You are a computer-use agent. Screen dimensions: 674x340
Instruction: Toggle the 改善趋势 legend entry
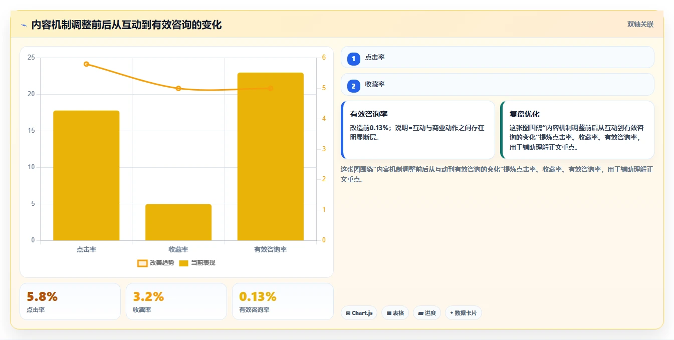click(x=156, y=263)
